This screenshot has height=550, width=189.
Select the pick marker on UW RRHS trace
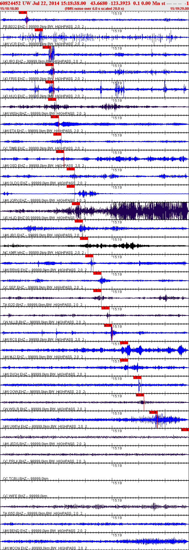click(89, 256)
